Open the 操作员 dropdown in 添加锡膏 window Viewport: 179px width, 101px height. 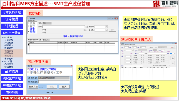[106, 30]
